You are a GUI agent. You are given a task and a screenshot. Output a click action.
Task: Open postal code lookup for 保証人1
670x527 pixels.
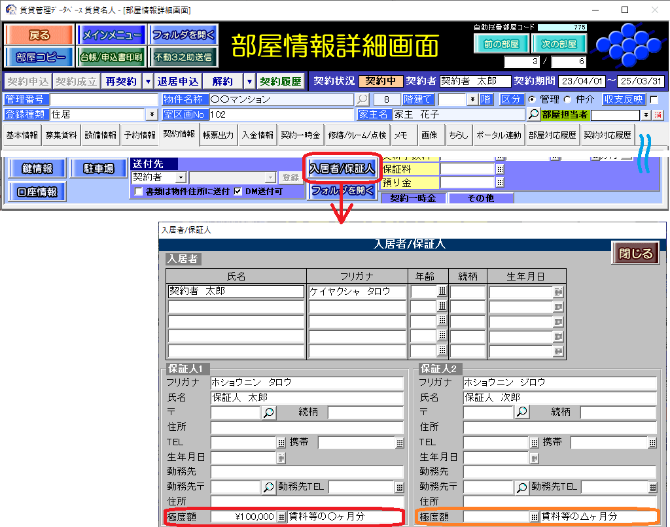pos(268,412)
